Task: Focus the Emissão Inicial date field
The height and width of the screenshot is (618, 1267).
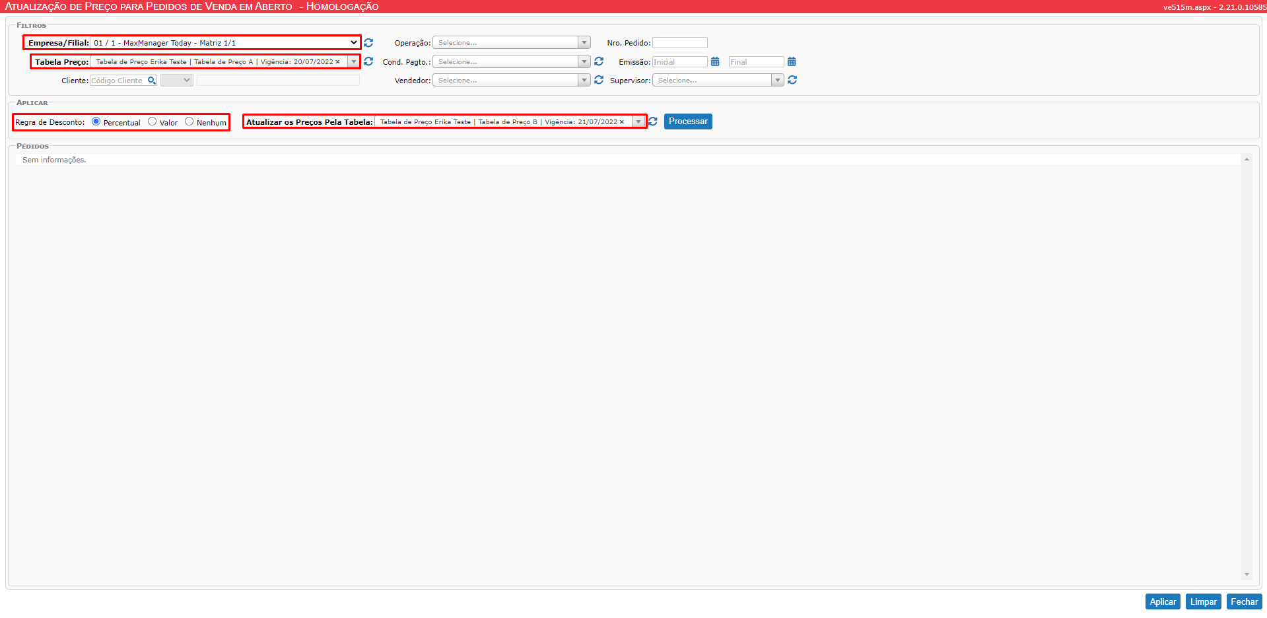Action: (680, 62)
